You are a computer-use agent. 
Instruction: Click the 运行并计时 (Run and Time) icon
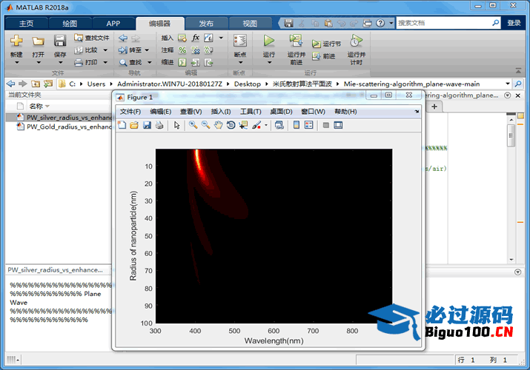point(356,41)
